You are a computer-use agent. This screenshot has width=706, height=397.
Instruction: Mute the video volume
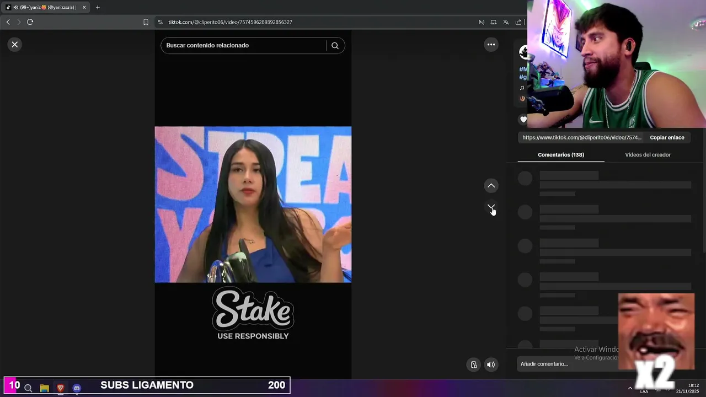click(x=490, y=364)
